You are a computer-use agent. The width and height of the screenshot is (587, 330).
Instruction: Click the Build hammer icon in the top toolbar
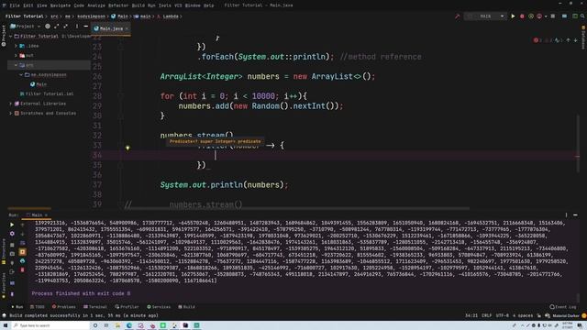pyautogui.click(x=457, y=16)
